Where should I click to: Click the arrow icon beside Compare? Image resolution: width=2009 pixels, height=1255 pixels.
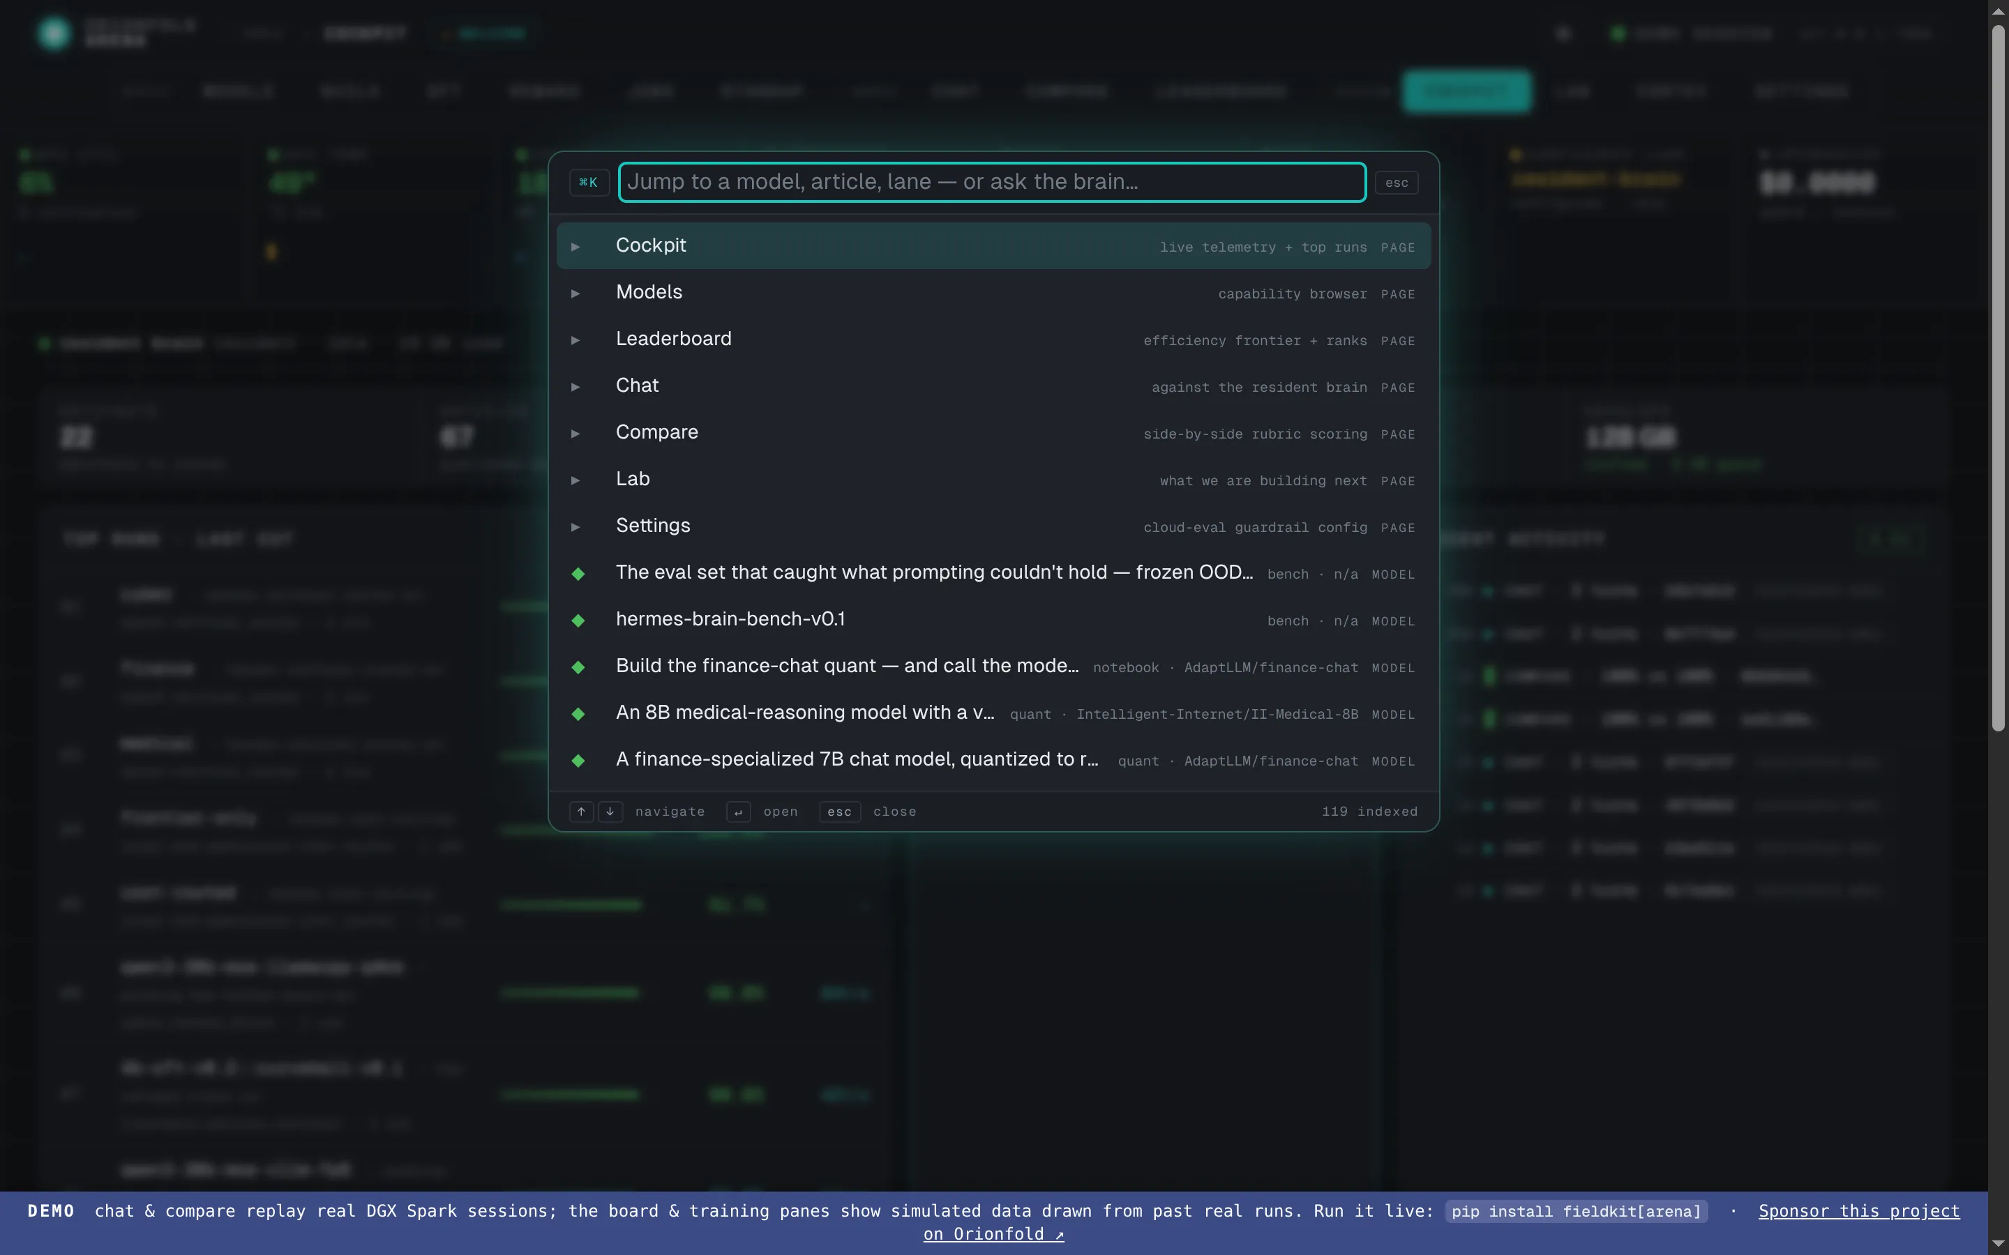pyautogui.click(x=575, y=433)
